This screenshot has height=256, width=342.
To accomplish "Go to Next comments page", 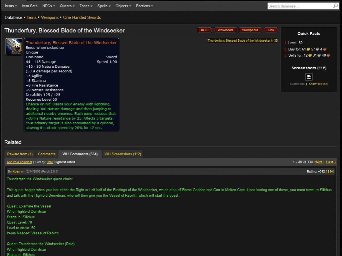I will pyautogui.click(x=319, y=162).
